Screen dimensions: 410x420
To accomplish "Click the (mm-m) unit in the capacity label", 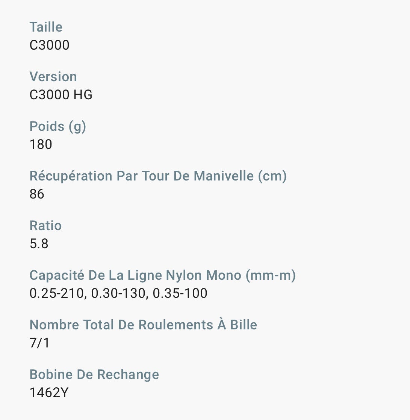I will tap(271, 275).
